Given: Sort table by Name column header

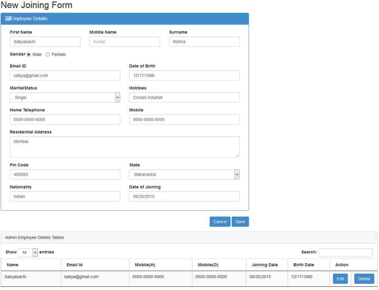Looking at the screenshot, I should click(x=12, y=265).
